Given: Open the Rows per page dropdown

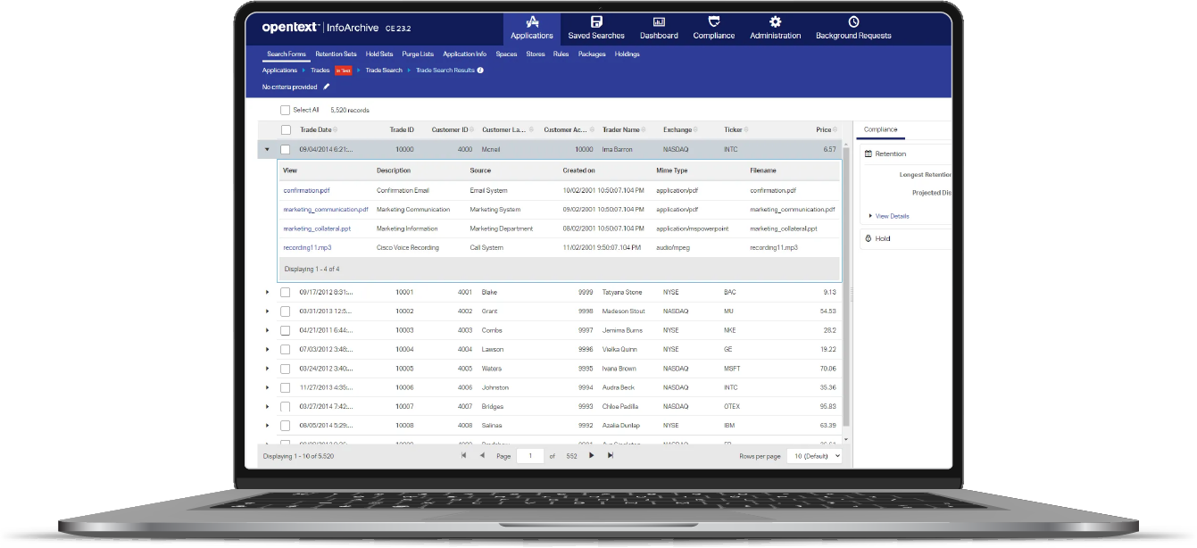Looking at the screenshot, I should 813,455.
